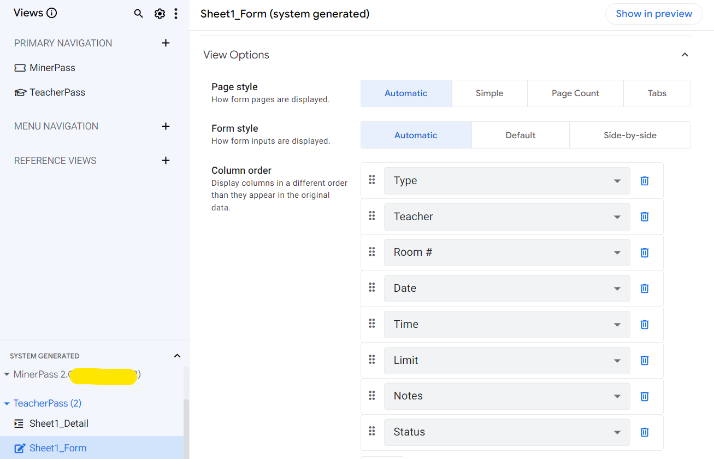Click the drag handle beside Teacher column
Screen dimensions: 714x459
pyautogui.click(x=372, y=216)
